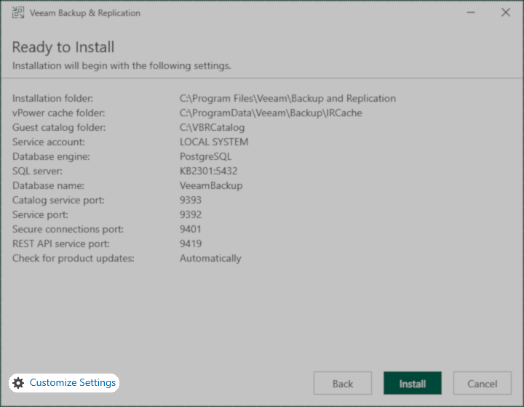Select the path 'C:\ProgramData\Veeam\Backup\IRCache'
This screenshot has width=524, height=407.
coord(271,113)
